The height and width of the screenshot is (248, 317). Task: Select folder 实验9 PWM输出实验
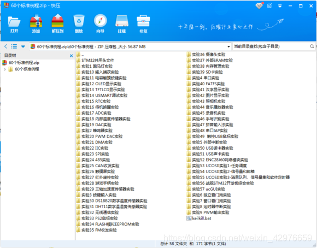(x=208, y=212)
